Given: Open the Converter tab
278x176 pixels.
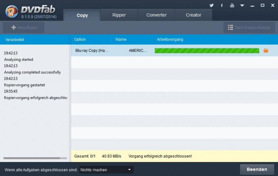Looking at the screenshot, I should pyautogui.click(x=156, y=15).
